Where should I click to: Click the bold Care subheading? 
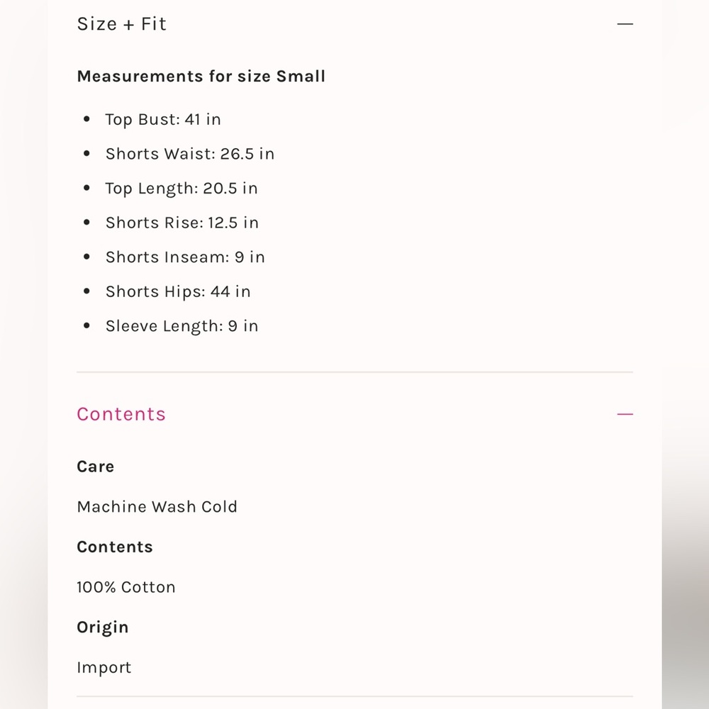pyautogui.click(x=96, y=467)
